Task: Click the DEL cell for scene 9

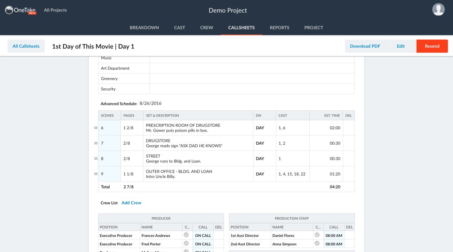Action: (349, 174)
